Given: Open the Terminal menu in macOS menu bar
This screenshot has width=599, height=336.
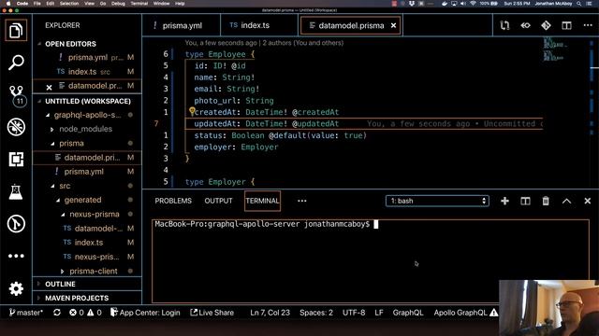Looking at the screenshot, I should pos(139,4).
